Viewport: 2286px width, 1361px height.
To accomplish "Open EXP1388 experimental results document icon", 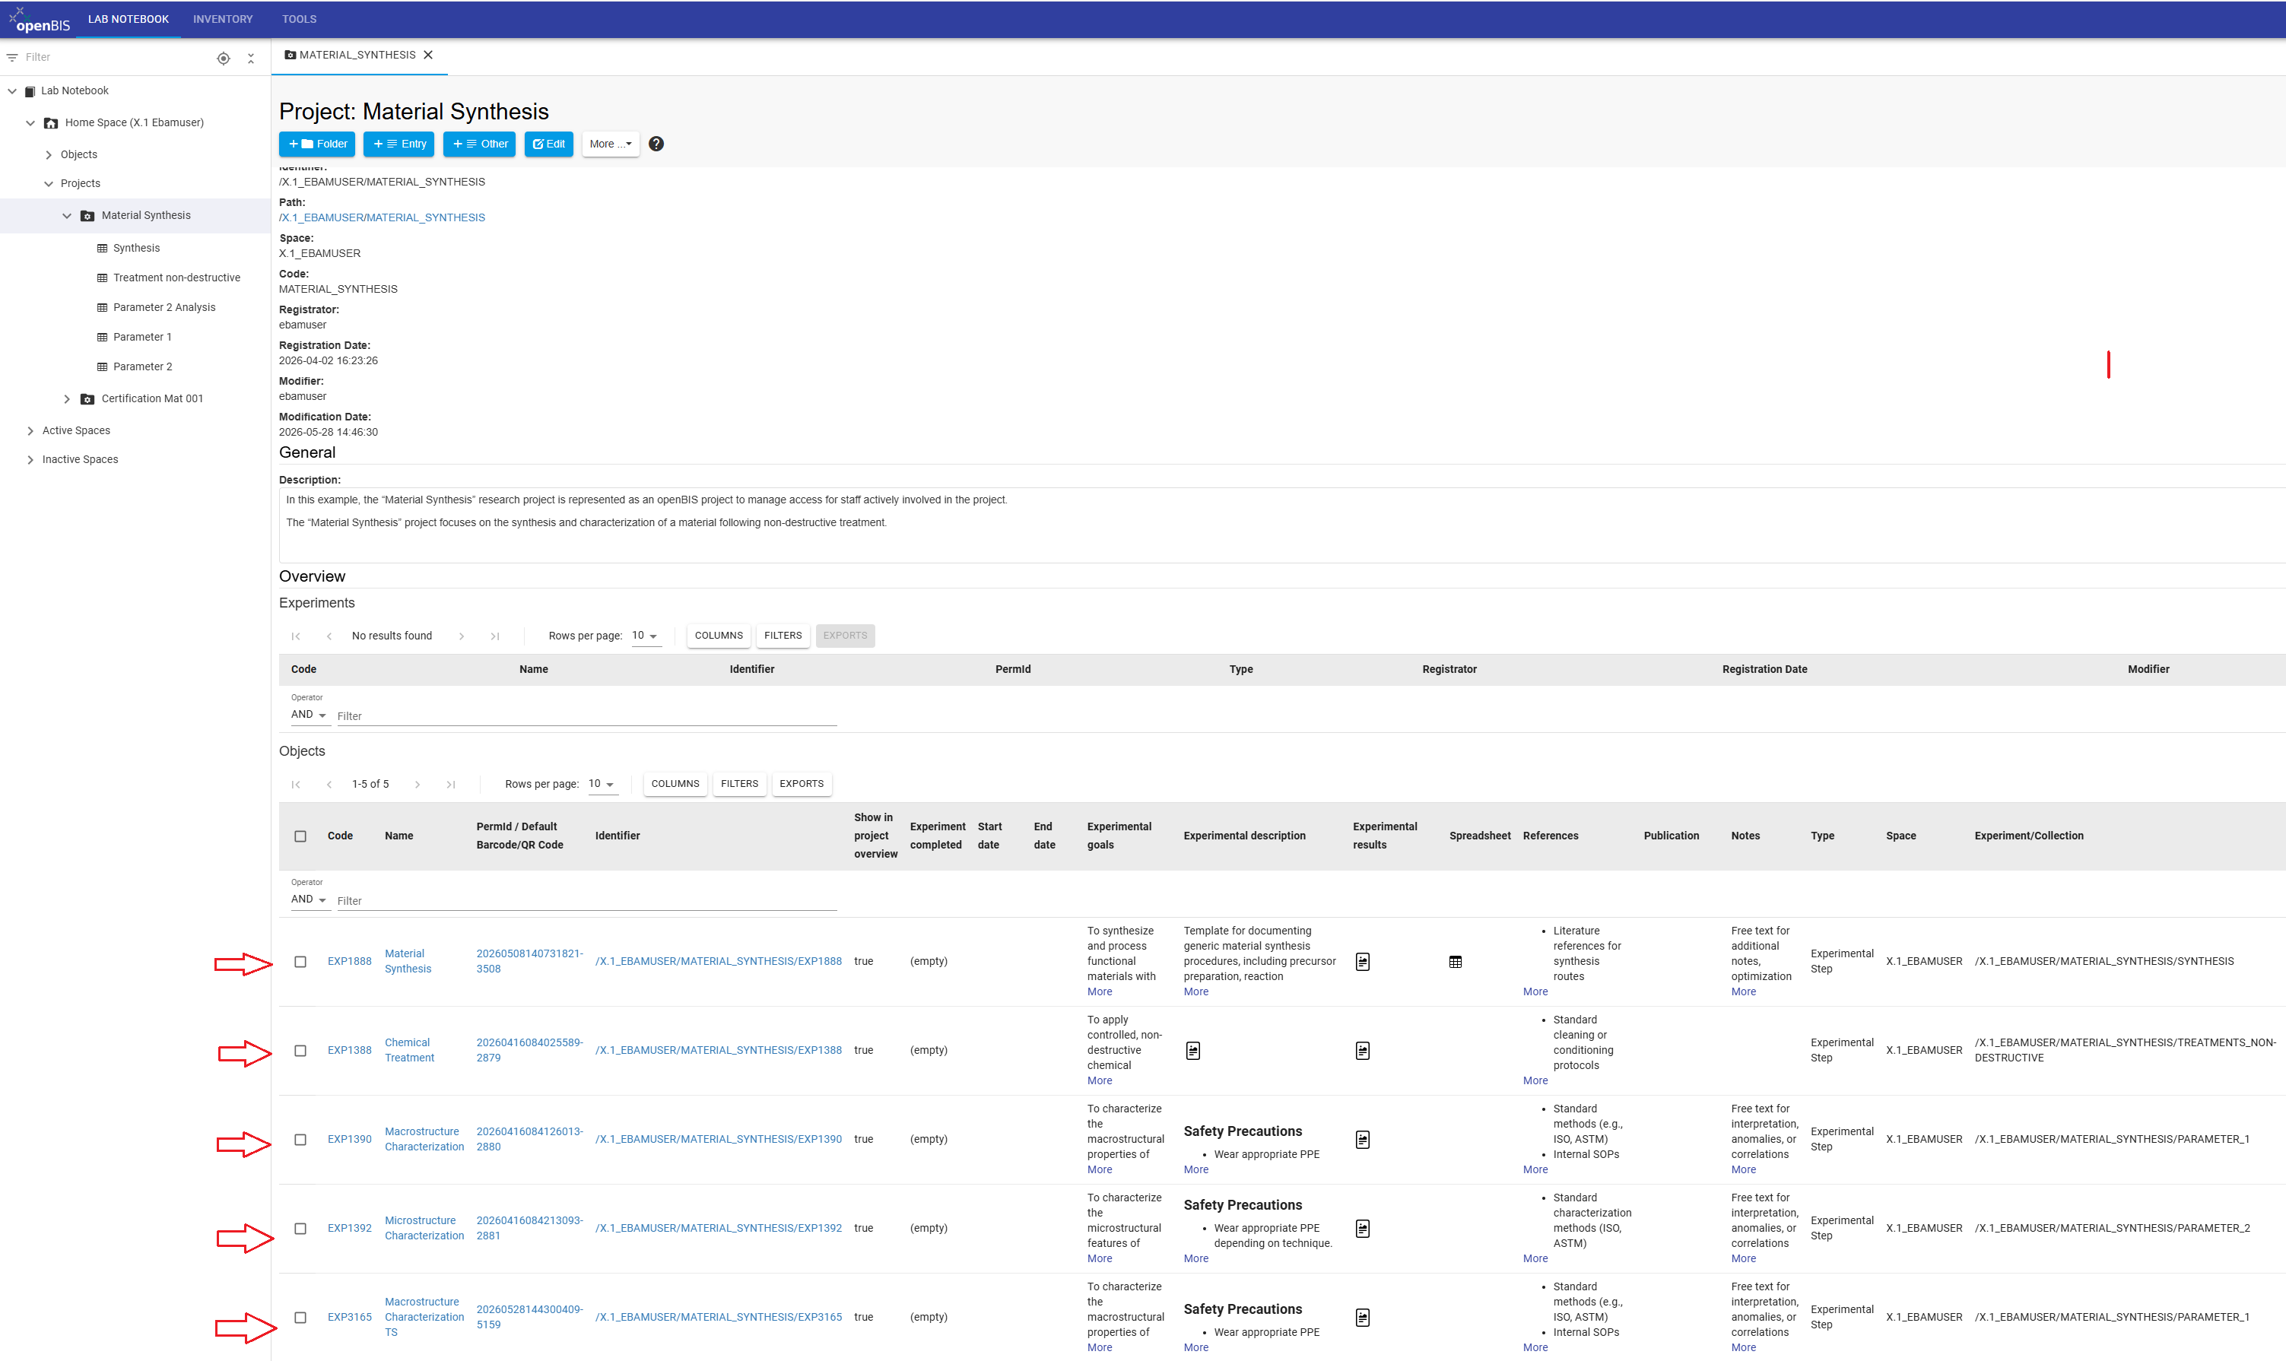I will (1362, 1051).
